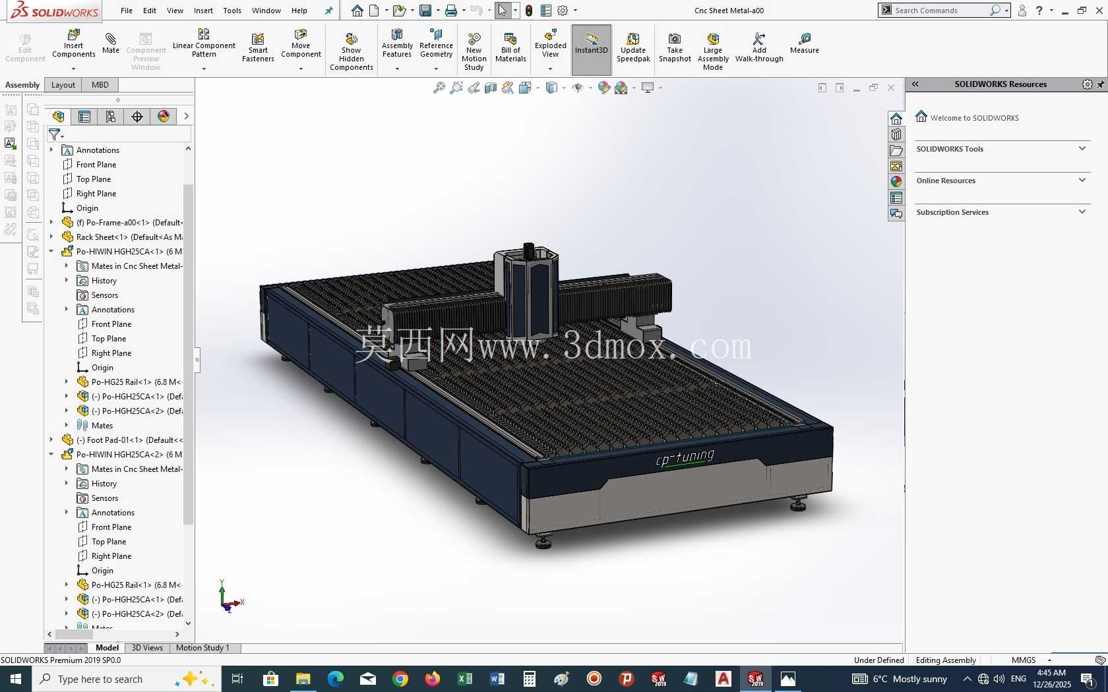Open the ConfigurationManager tab icon
This screenshot has height=692, width=1108.
(111, 117)
